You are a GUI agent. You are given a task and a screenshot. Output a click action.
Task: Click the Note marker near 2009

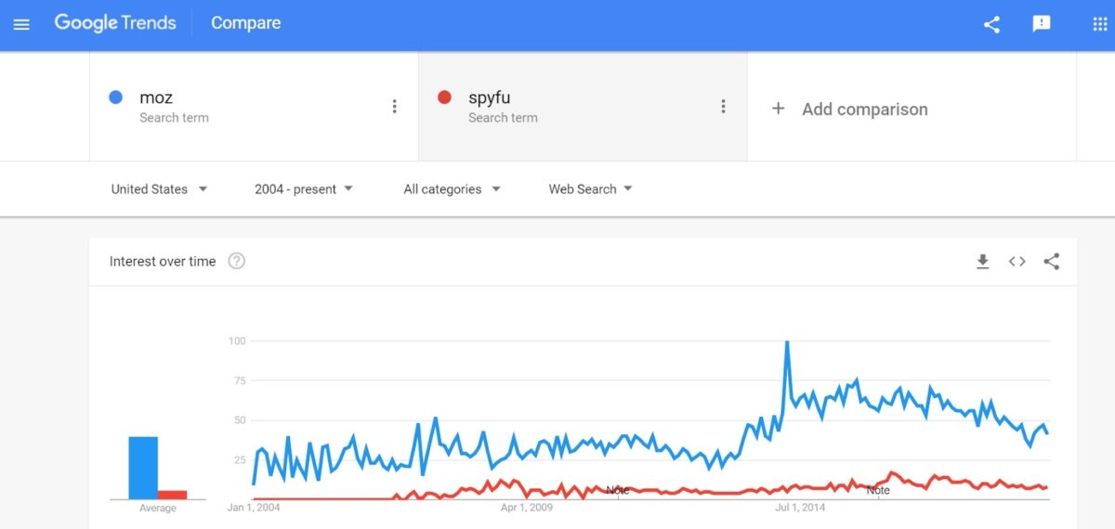click(x=618, y=489)
